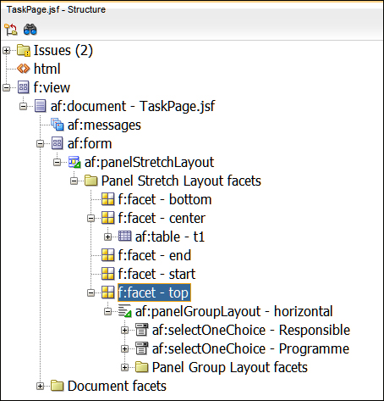Select the f:facet - end item
Image resolution: width=384 pixels, height=401 pixels.
tap(155, 255)
